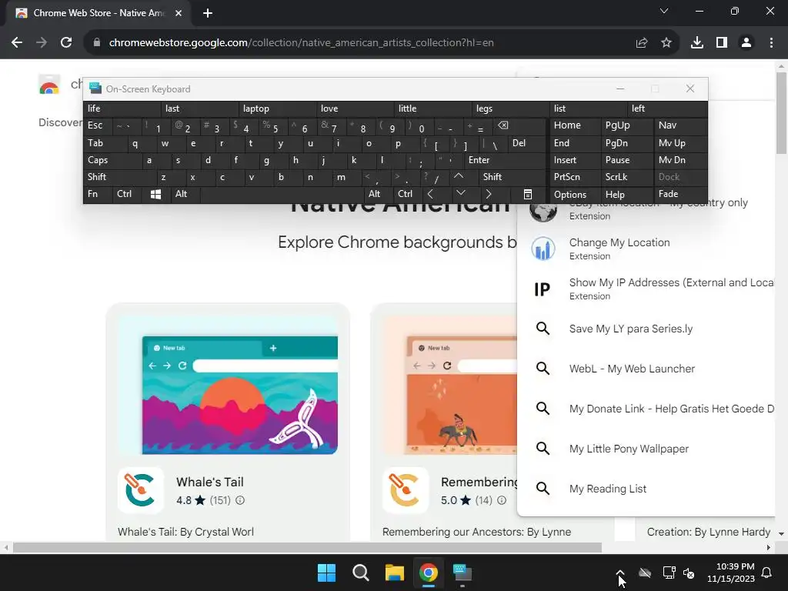
Task: Select 'Change My Location' extension suggestion
Action: [x=646, y=249]
